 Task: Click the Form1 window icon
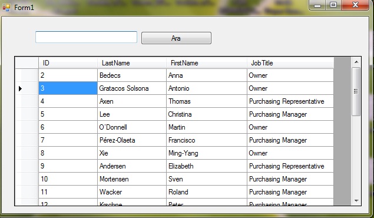6,8
